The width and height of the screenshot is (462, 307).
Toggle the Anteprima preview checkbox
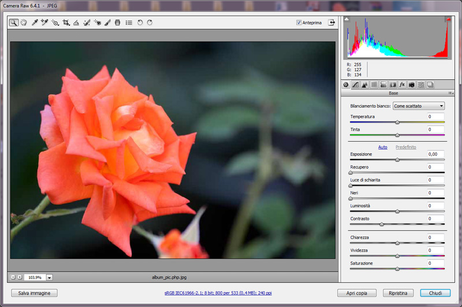pyautogui.click(x=299, y=23)
